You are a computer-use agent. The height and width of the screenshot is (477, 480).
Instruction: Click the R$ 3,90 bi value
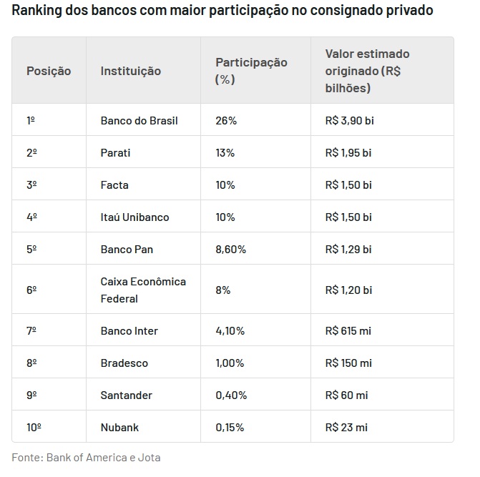coord(350,121)
